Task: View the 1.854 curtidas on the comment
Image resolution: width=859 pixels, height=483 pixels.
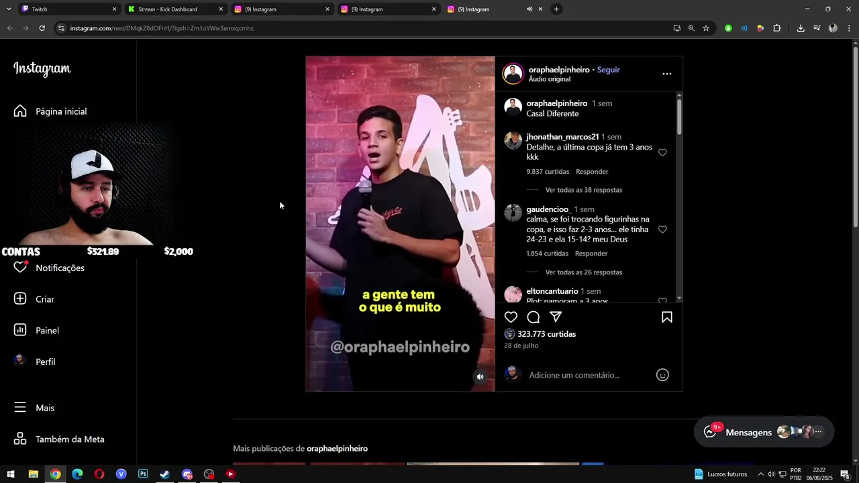Action: pos(547,254)
